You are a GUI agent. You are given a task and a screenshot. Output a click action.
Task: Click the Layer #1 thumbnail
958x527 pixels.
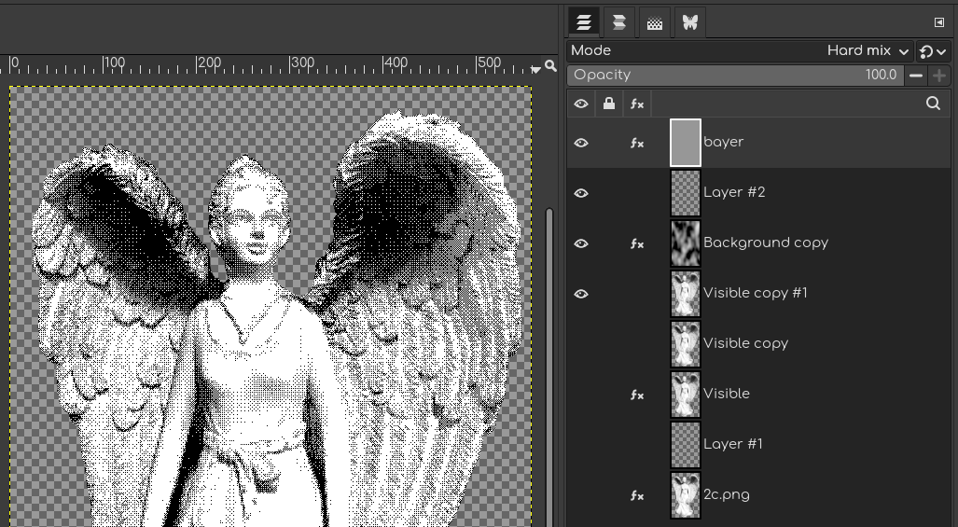click(686, 445)
